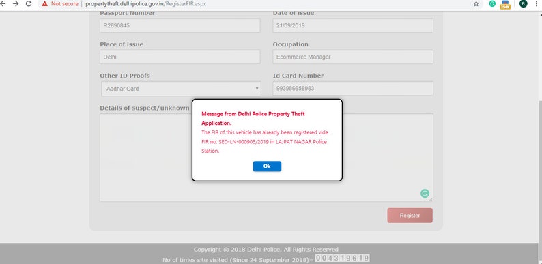The width and height of the screenshot is (542, 264).
Task: Click the Copyright 2018 Delhi Police text
Action: (266, 249)
